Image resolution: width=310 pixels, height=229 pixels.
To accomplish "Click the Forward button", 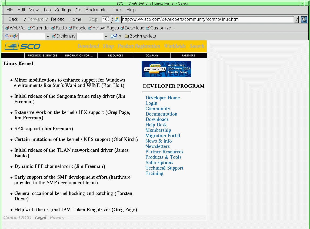I will coord(35,19).
